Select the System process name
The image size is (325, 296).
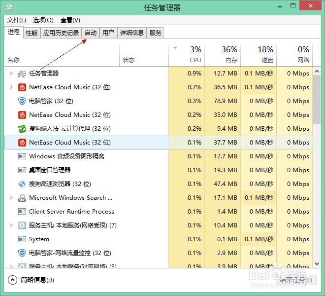[x=39, y=239]
